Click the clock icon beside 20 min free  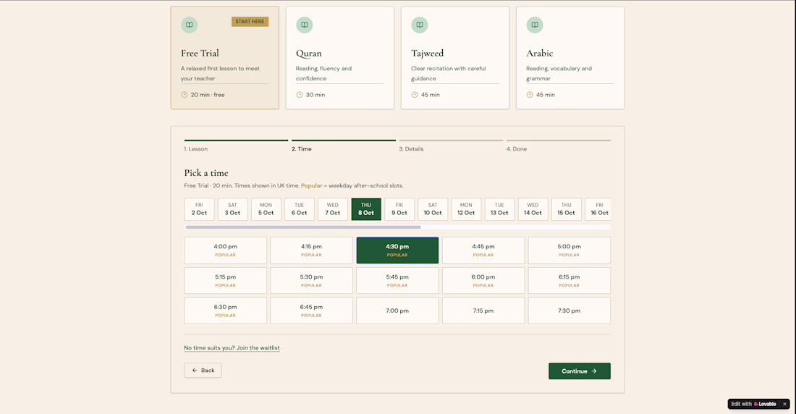click(185, 95)
